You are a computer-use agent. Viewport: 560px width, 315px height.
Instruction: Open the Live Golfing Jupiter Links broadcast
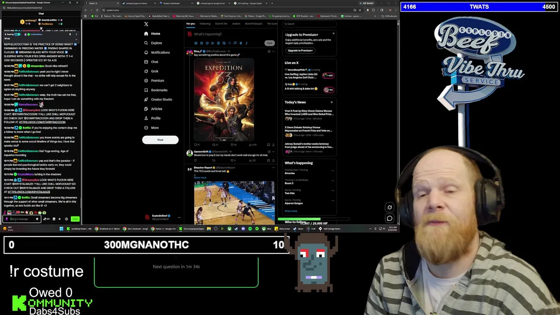[x=309, y=75]
